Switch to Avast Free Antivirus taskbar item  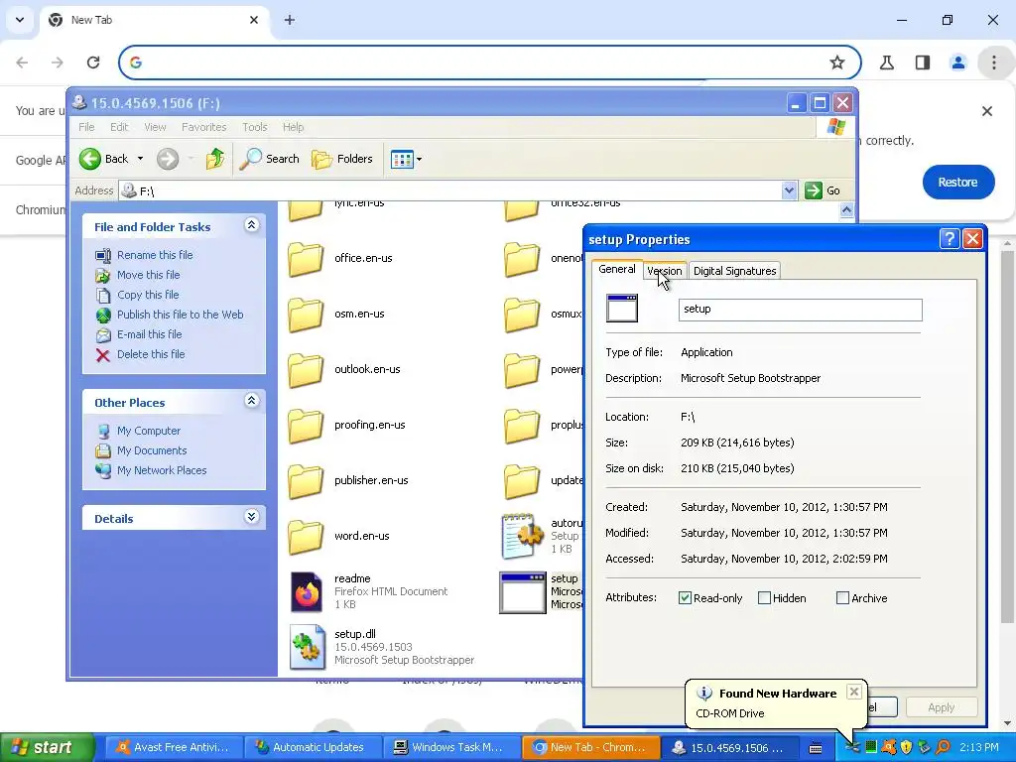tap(174, 747)
